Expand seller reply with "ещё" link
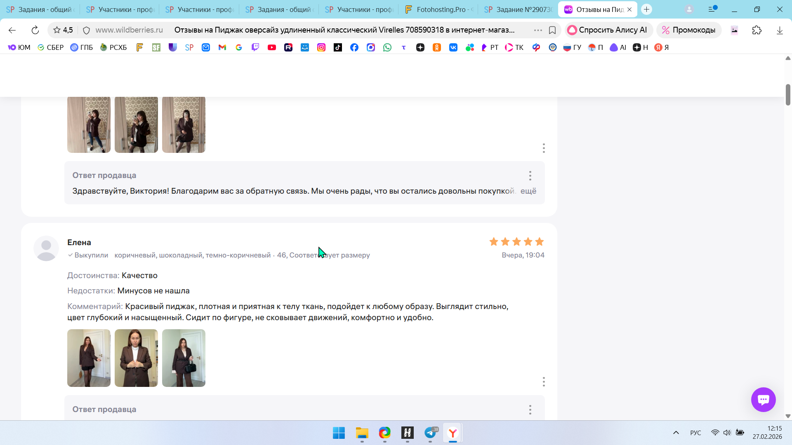The width and height of the screenshot is (792, 445). pyautogui.click(x=528, y=191)
